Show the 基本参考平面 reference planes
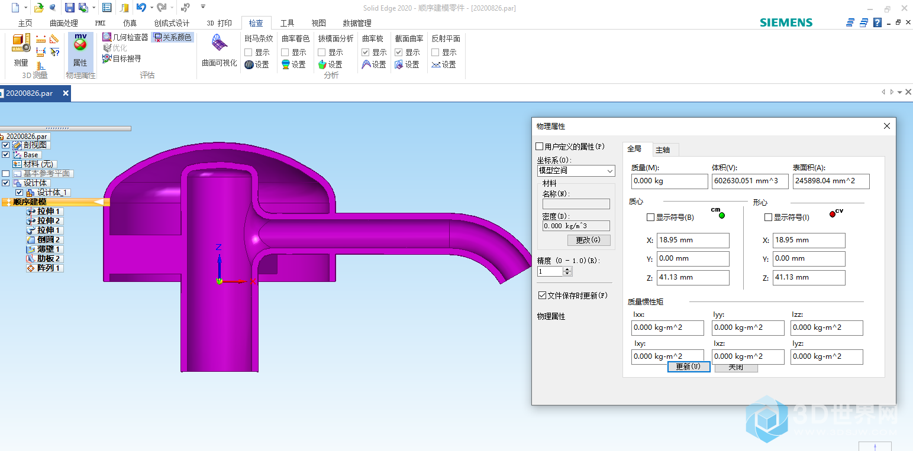 [x=6, y=174]
